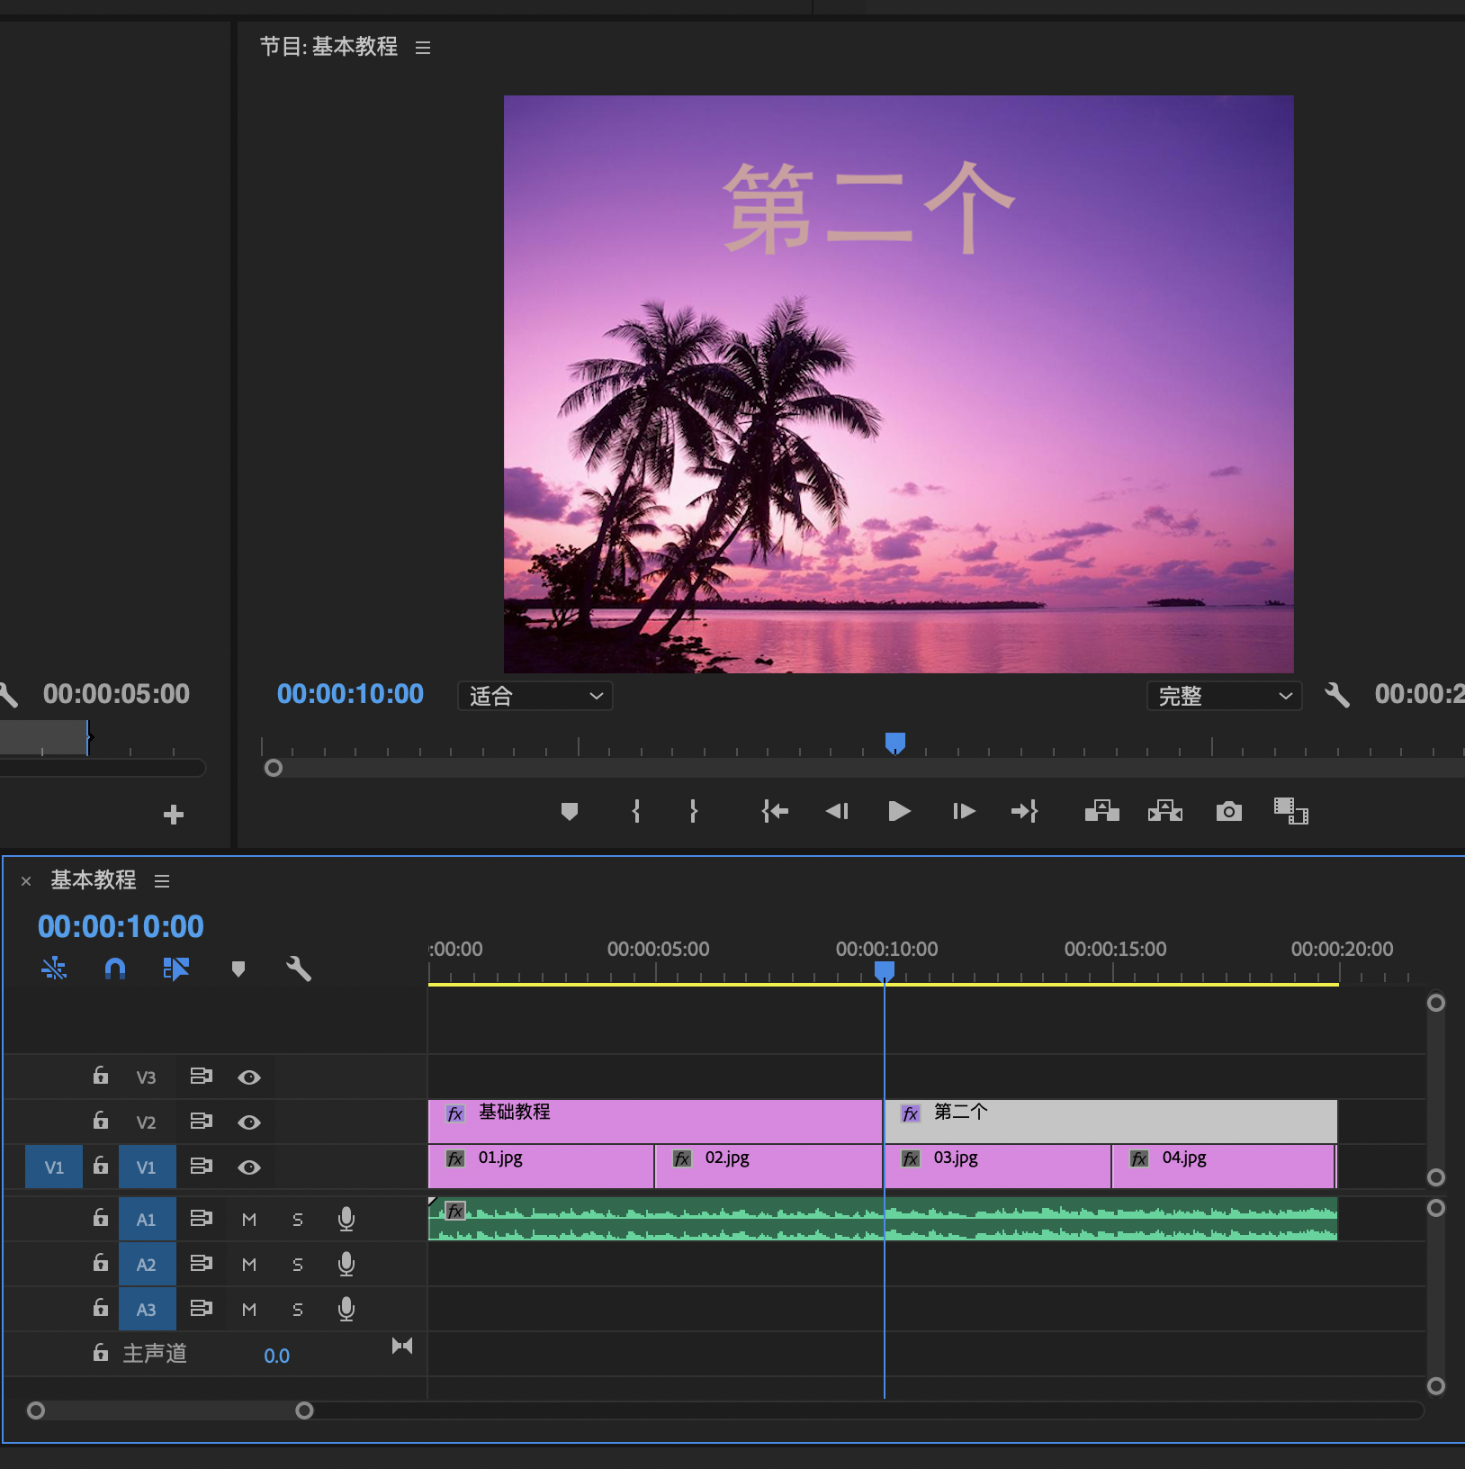The image size is (1465, 1469).
Task: Open timeline display settings wrench
Action: (298, 969)
